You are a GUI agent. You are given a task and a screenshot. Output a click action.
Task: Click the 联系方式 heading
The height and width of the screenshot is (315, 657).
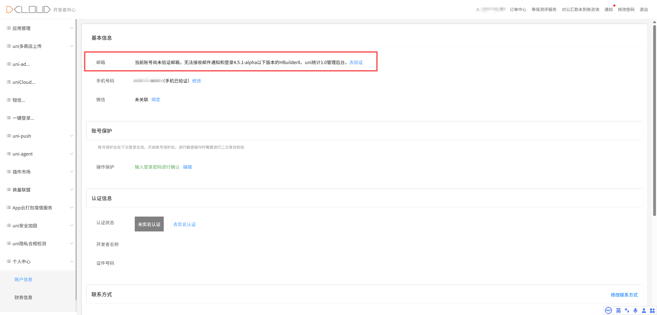tap(102, 294)
